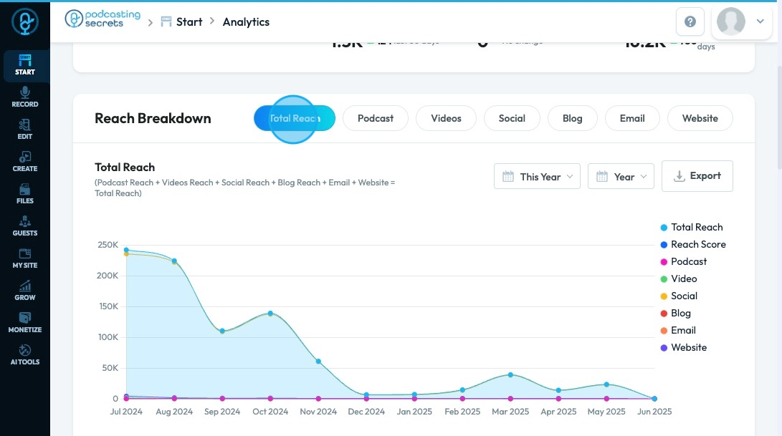This screenshot has height=436, width=782.
Task: Click the Total Reach chart title
Action: (x=125, y=168)
